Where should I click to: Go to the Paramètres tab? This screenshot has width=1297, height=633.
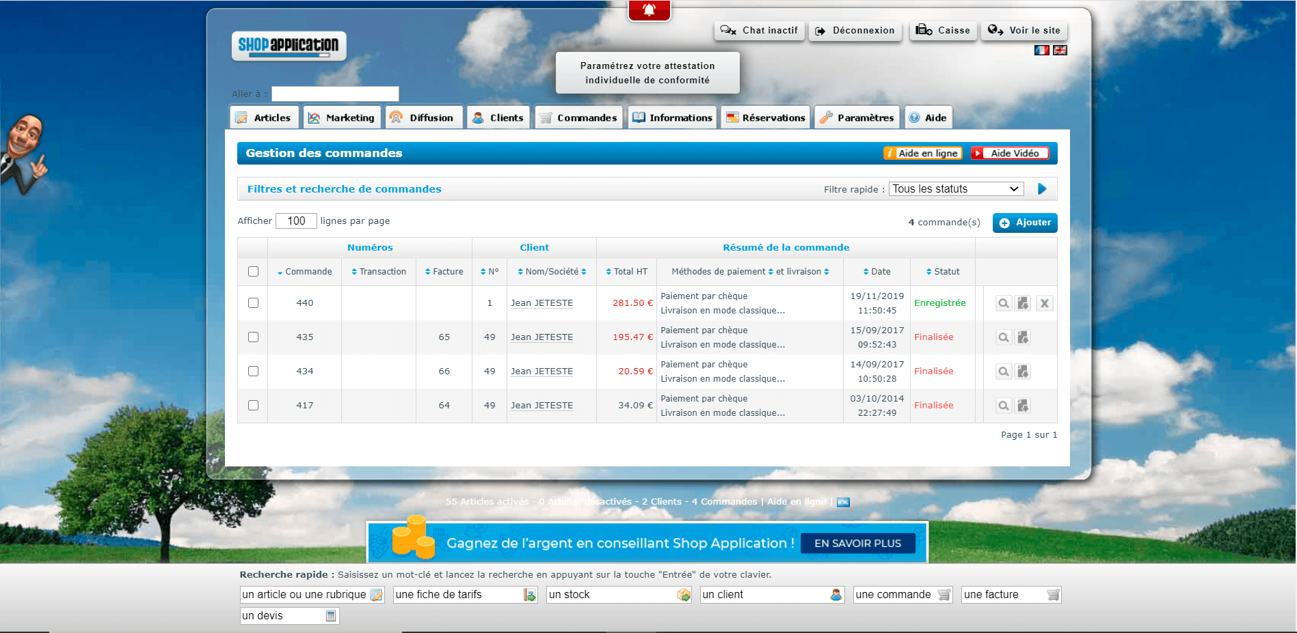point(857,117)
